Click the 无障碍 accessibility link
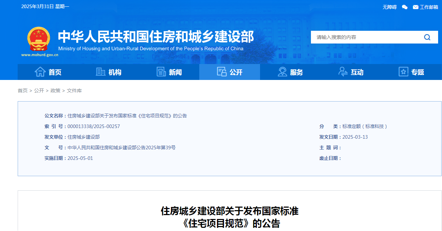 click(389, 7)
